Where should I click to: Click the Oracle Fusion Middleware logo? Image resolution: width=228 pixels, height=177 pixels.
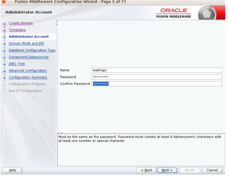tap(174, 13)
